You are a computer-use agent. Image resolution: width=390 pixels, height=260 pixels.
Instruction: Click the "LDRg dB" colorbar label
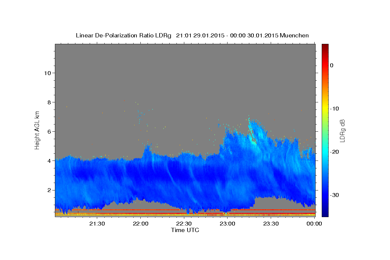[x=342, y=131]
